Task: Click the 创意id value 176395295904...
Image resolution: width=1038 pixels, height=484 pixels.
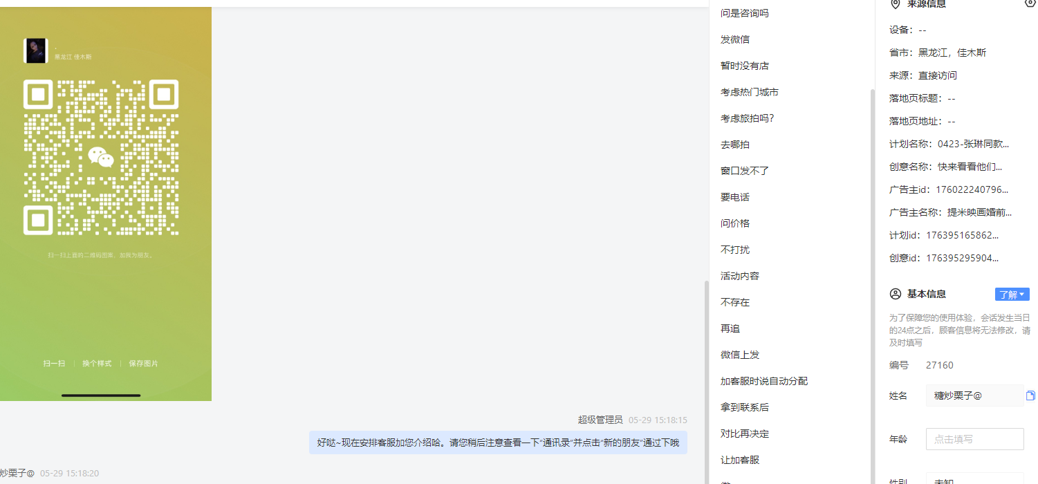Action: [x=962, y=258]
